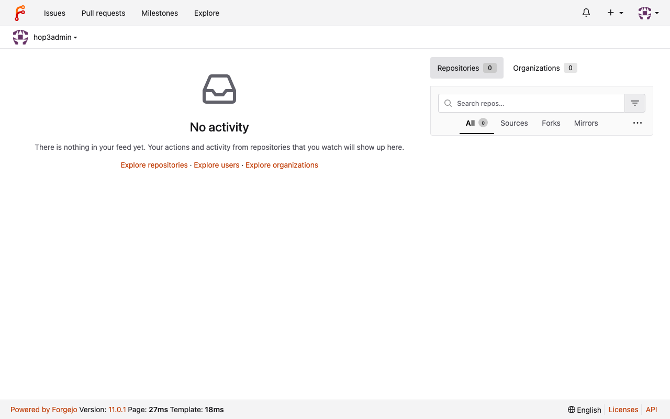
Task: Switch to the Organizations tab
Action: pos(545,68)
